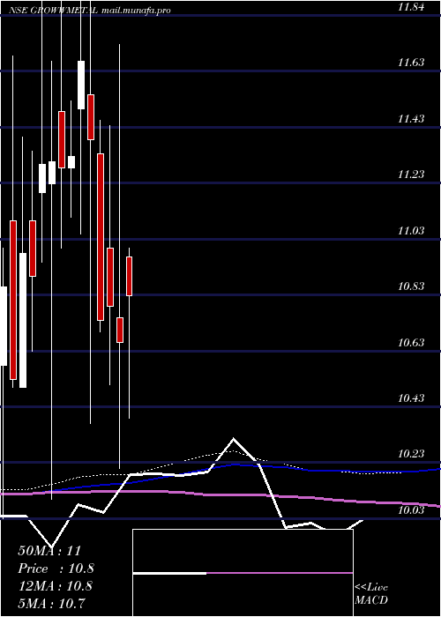The height and width of the screenshot is (617, 441).
Task: Click the <<Live MACD label
Action: (371, 594)
